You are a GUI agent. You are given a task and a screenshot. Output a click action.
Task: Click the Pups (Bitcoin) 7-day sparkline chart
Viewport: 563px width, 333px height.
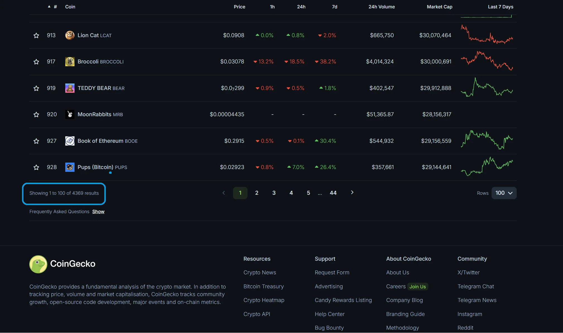coord(487,167)
